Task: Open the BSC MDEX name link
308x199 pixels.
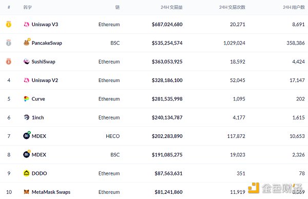Action: pos(39,155)
